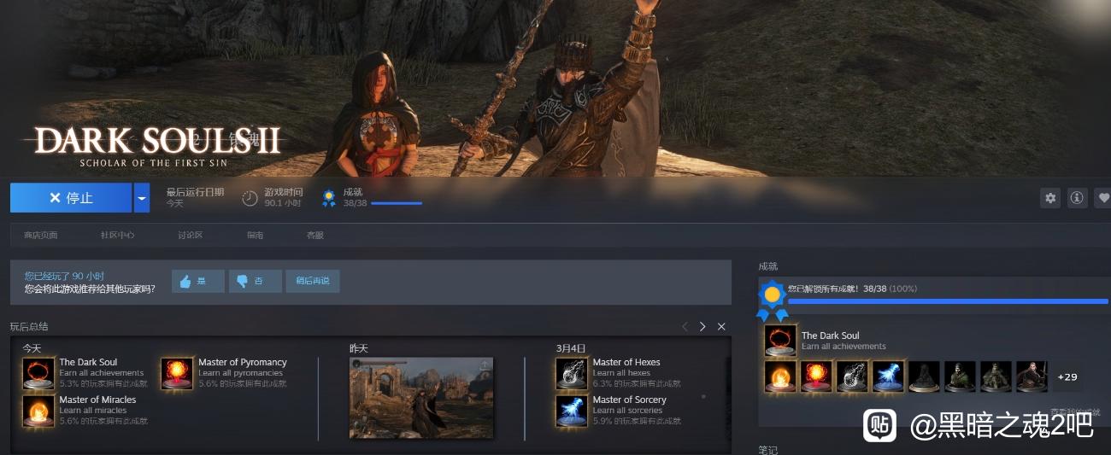Open the 讨论区 tab
The image size is (1111, 455).
pyautogui.click(x=191, y=236)
